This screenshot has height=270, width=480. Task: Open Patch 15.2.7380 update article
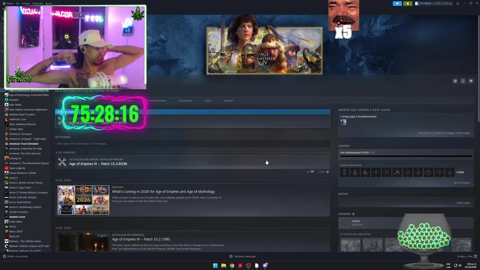(x=141, y=239)
